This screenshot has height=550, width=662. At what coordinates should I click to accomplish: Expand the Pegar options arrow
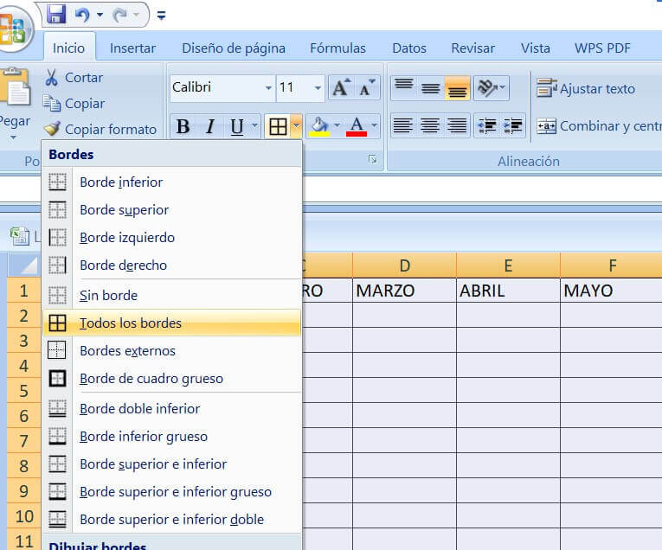pos(14,137)
